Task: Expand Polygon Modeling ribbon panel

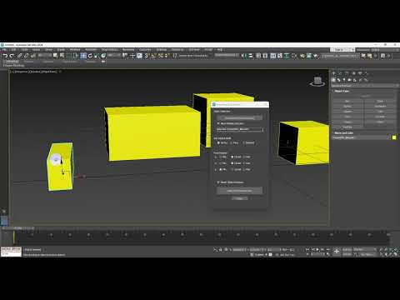Action: tap(13, 66)
